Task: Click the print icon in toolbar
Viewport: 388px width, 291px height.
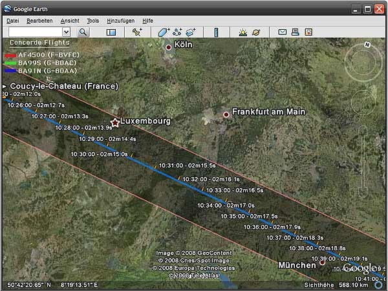Action: coord(295,32)
